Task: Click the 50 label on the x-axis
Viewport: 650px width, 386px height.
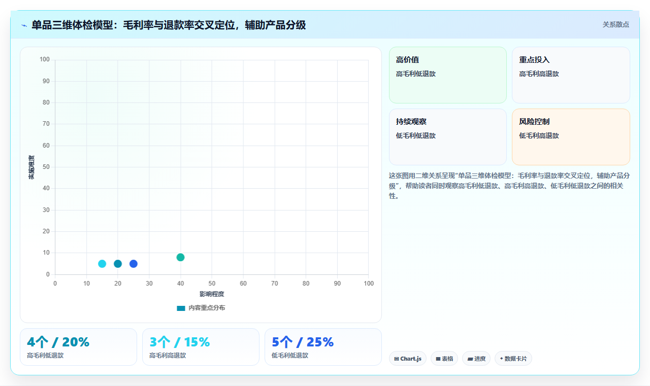Action: 212,283
